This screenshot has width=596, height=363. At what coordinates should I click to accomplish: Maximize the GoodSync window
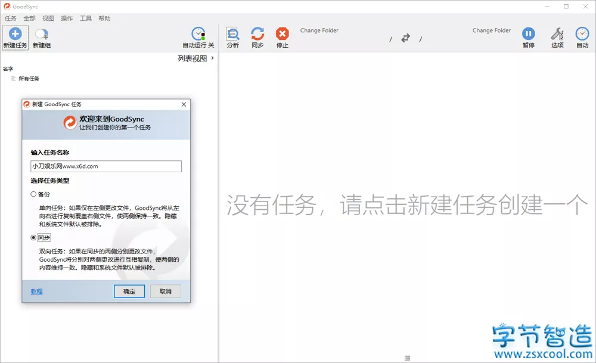[566, 7]
